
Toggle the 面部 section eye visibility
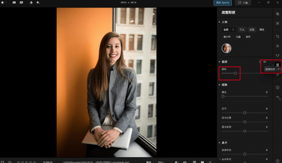pyautogui.click(x=265, y=62)
